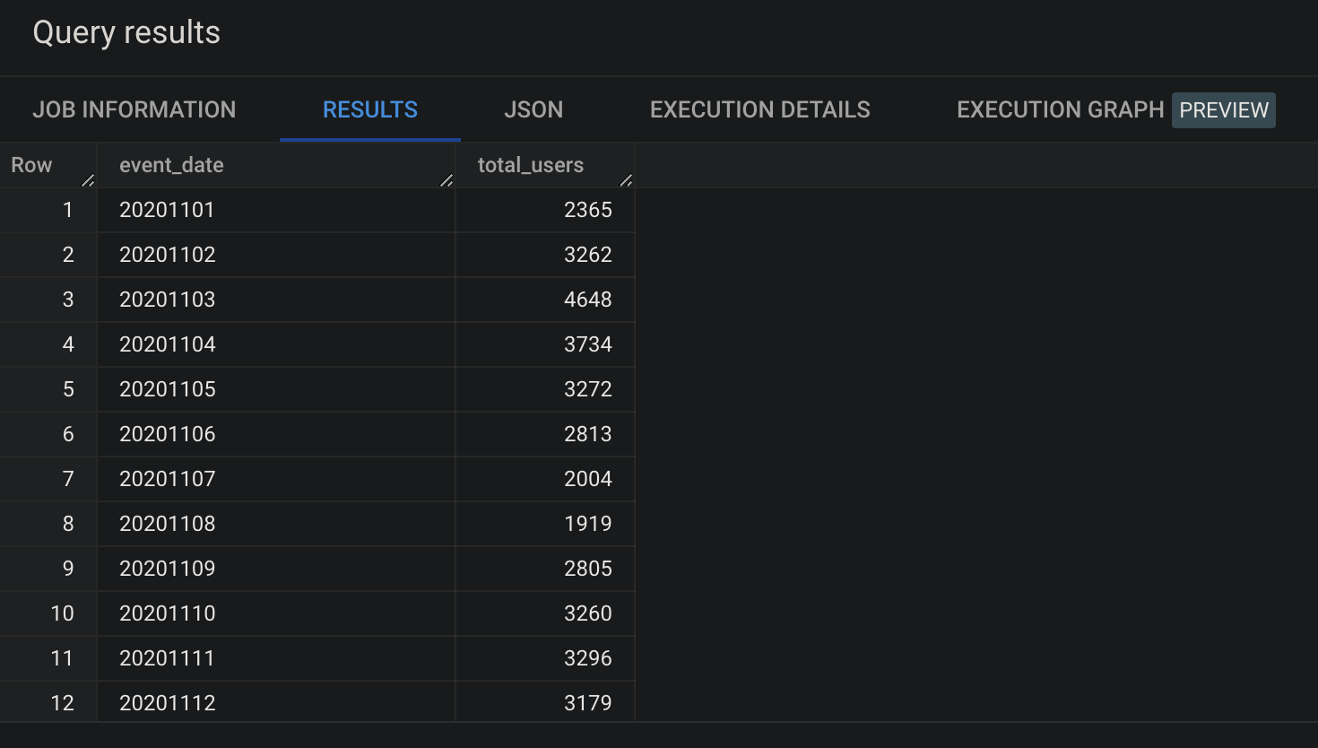Viewport: 1318px width, 748px height.
Task: Click the total_users column resize handle icon
Action: pyautogui.click(x=626, y=180)
